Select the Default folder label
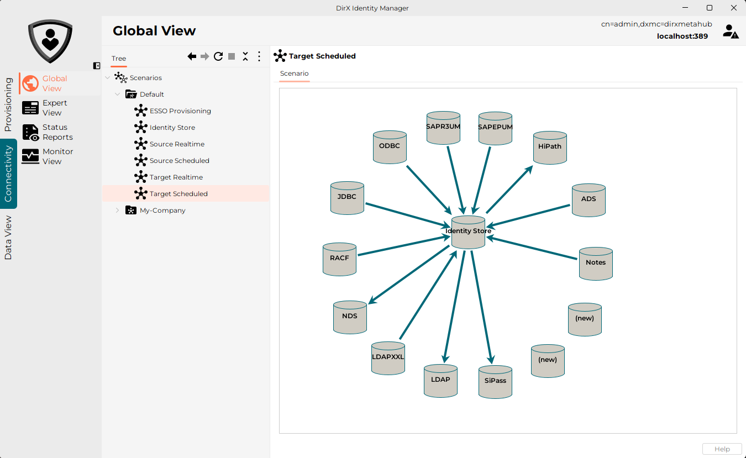This screenshot has width=746, height=458. (151, 94)
